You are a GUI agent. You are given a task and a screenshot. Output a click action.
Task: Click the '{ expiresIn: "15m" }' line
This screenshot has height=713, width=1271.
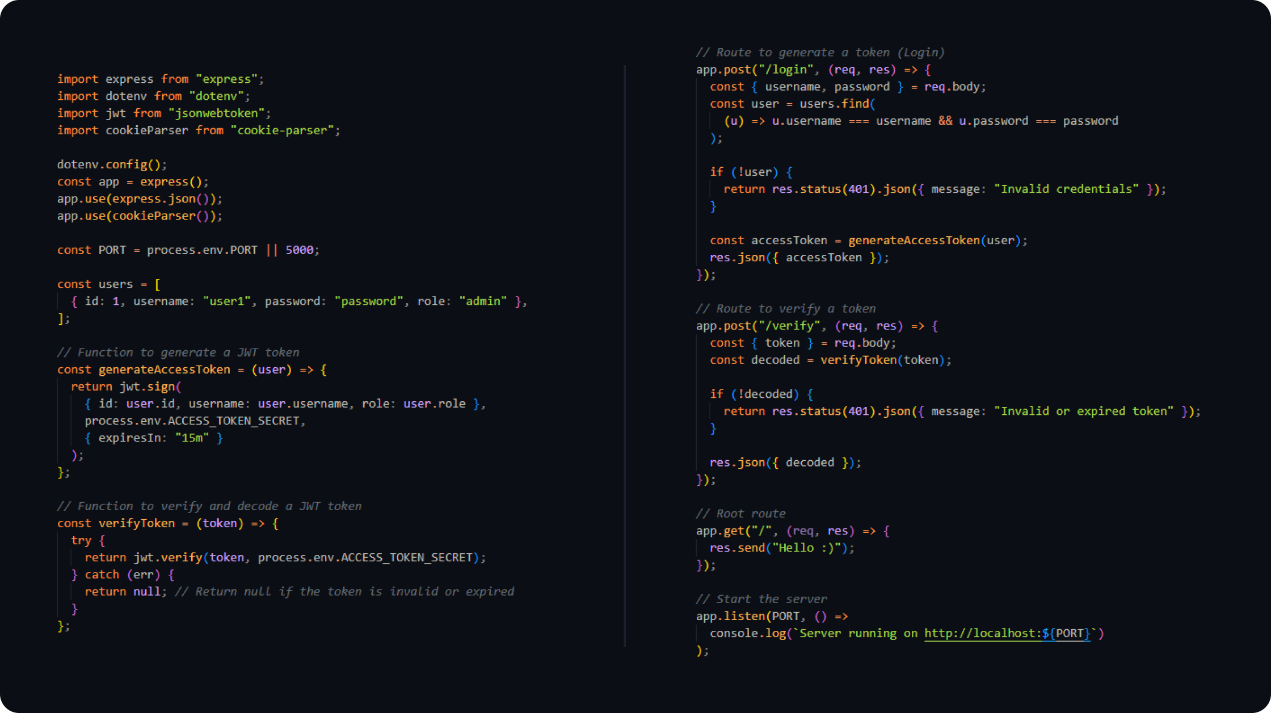pyautogui.click(x=154, y=438)
